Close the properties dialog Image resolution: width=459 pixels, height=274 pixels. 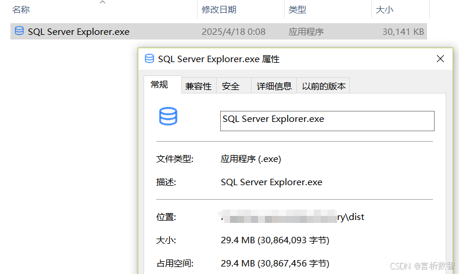tap(440, 59)
